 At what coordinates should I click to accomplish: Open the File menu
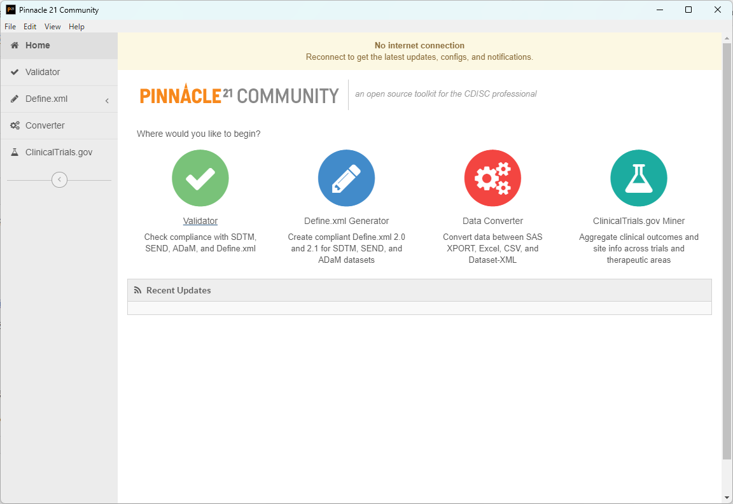click(10, 27)
